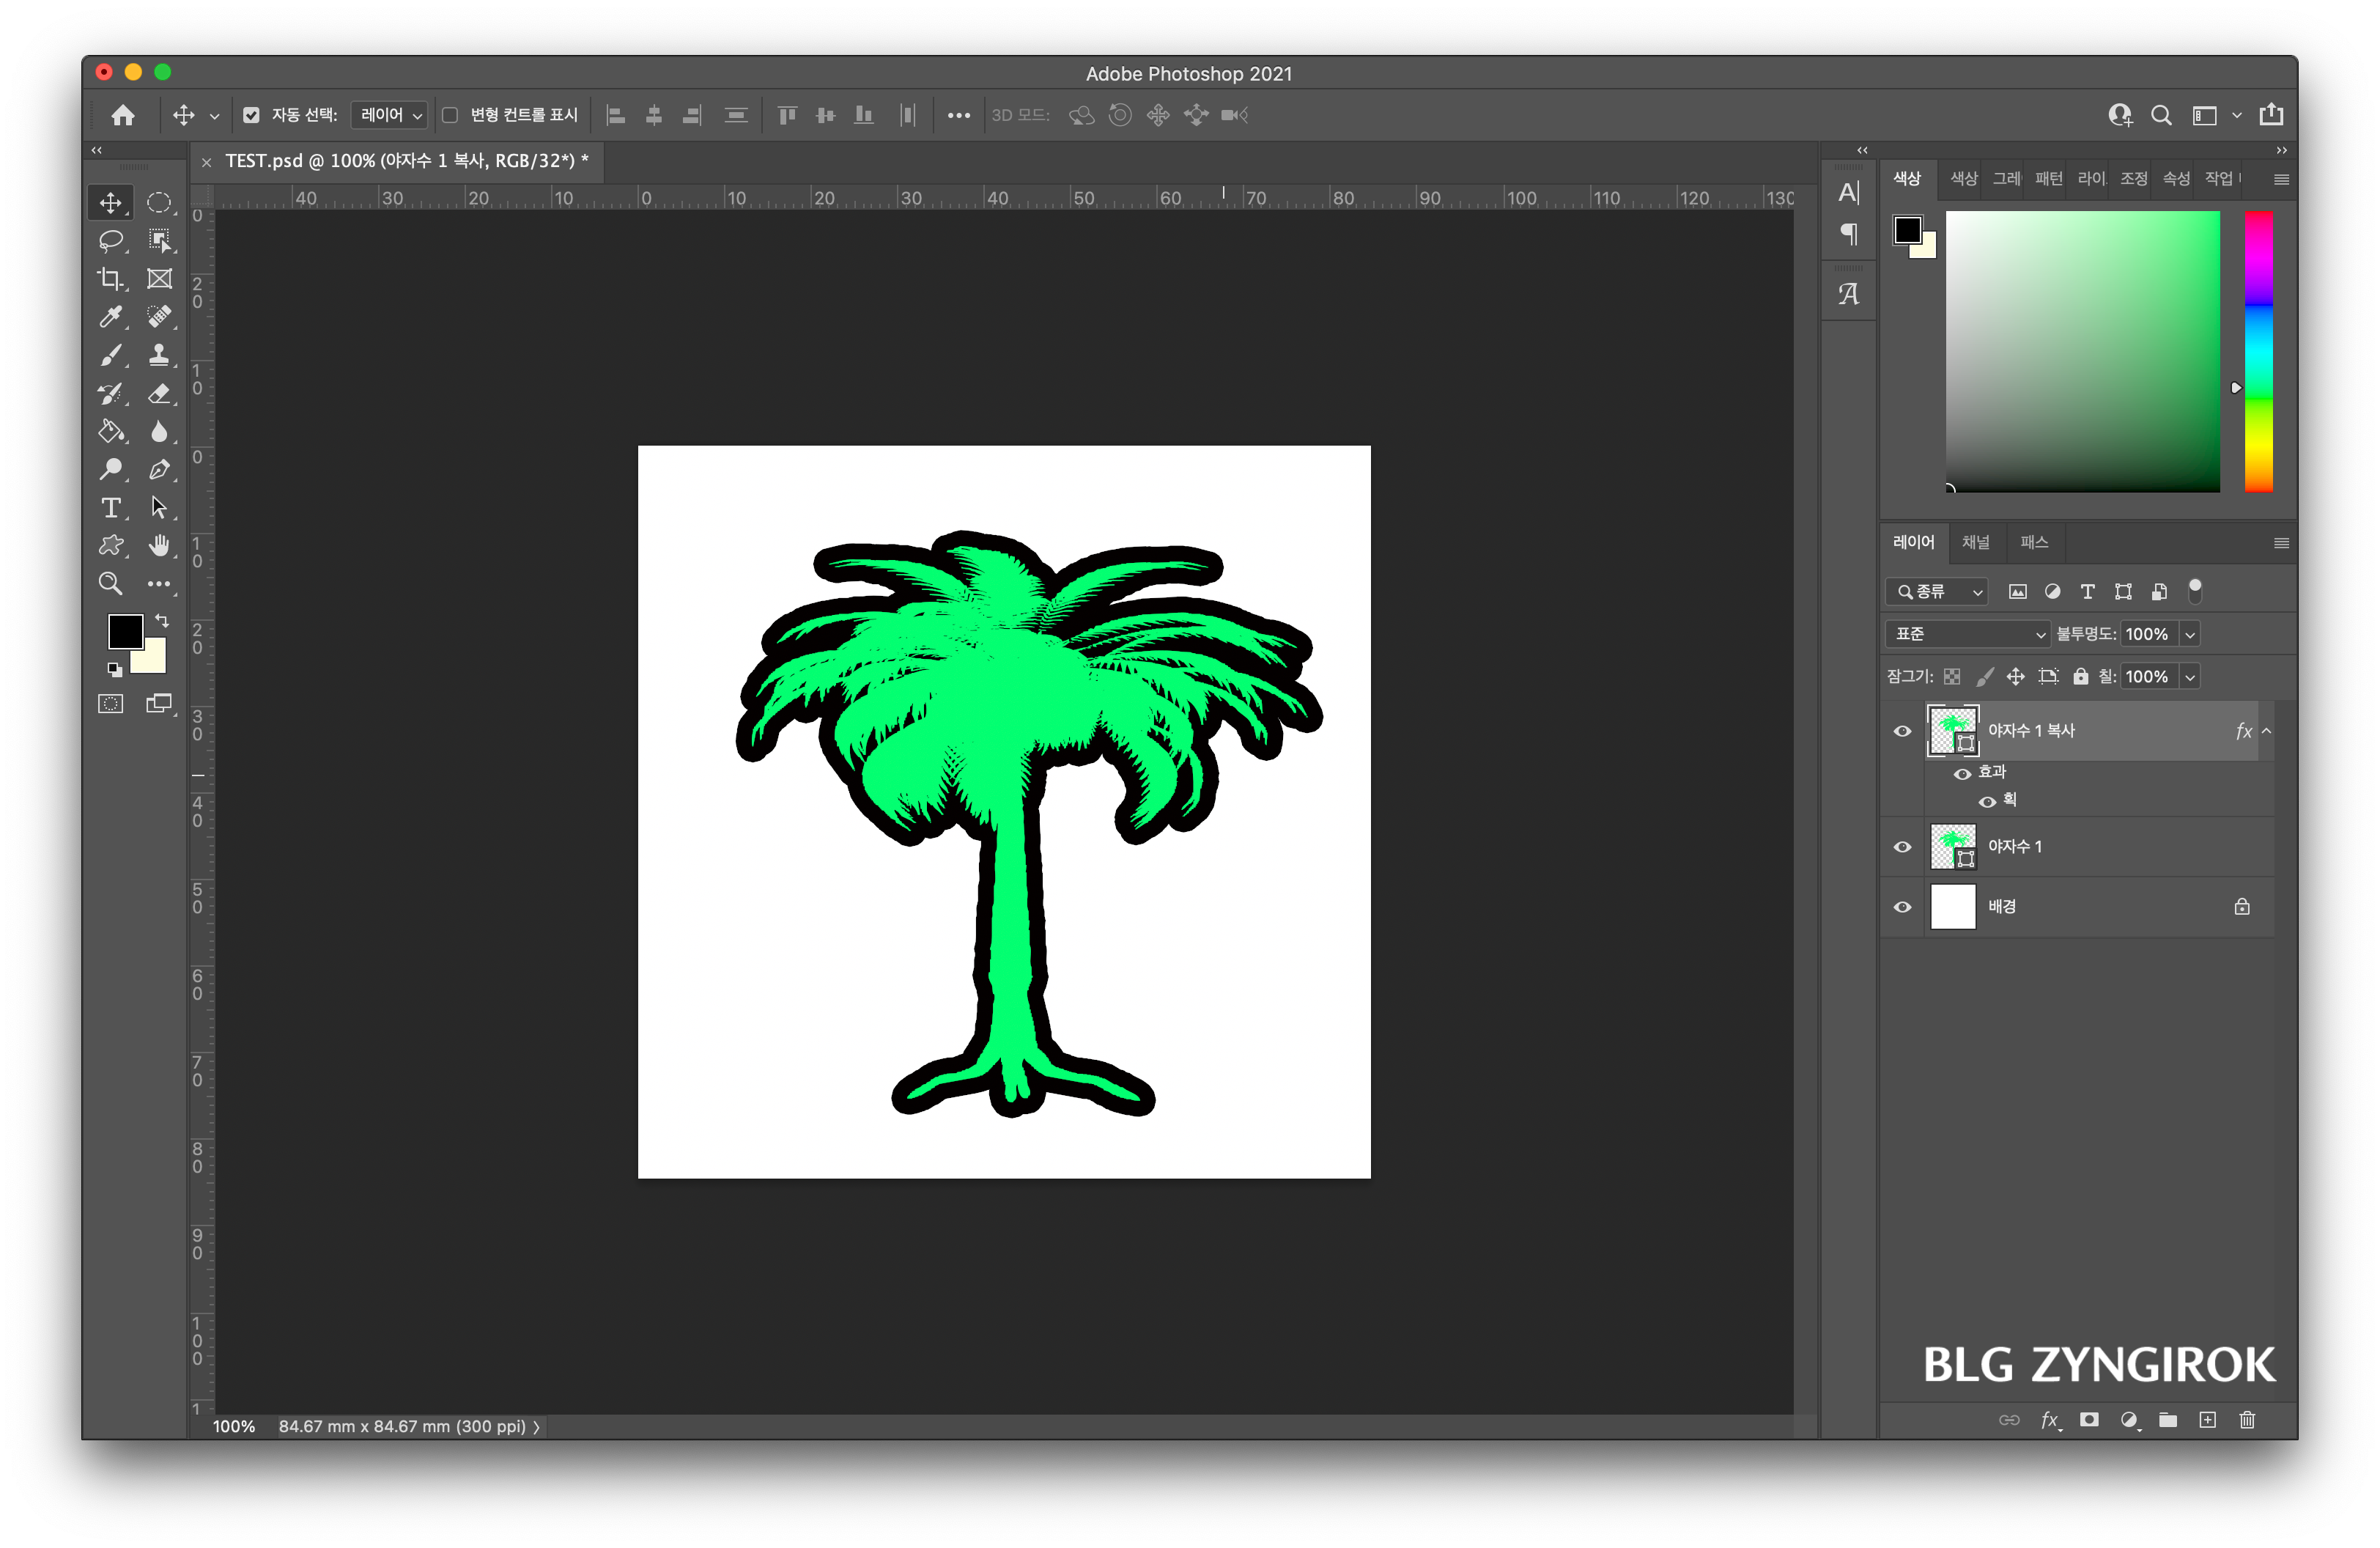Open the 레이어 auto-select dropdown
The height and width of the screenshot is (1548, 2380).
coord(390,115)
